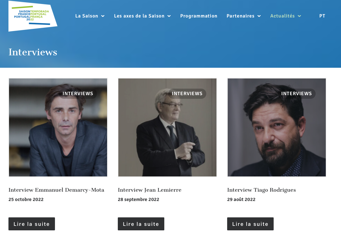
Task: Click the Interviews tag on Tiago Rodrigues card
Action: point(296,94)
